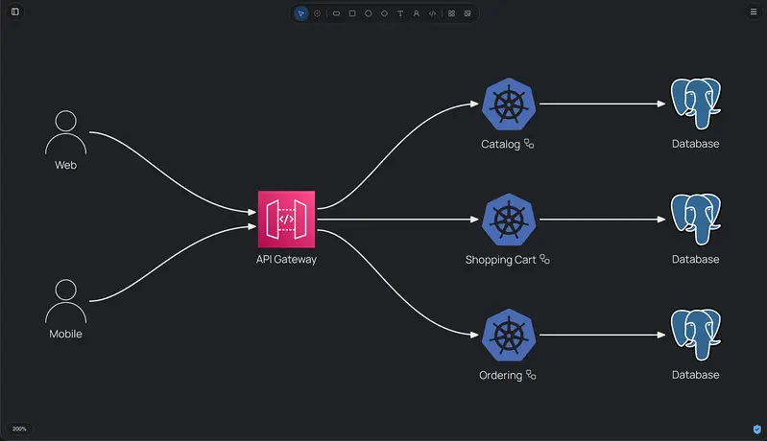This screenshot has width=767, height=441.
Task: Click the 200% zoom level indicator
Action: [x=19, y=429]
